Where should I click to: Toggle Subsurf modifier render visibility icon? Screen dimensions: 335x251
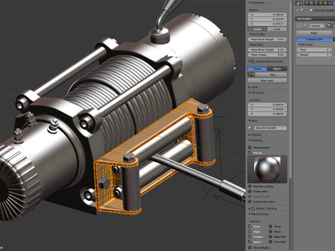(x=329, y=26)
